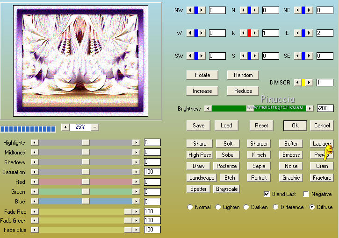Screen dimensions: 339x238
Task: Click the Brightness value field
Action: [325, 108]
